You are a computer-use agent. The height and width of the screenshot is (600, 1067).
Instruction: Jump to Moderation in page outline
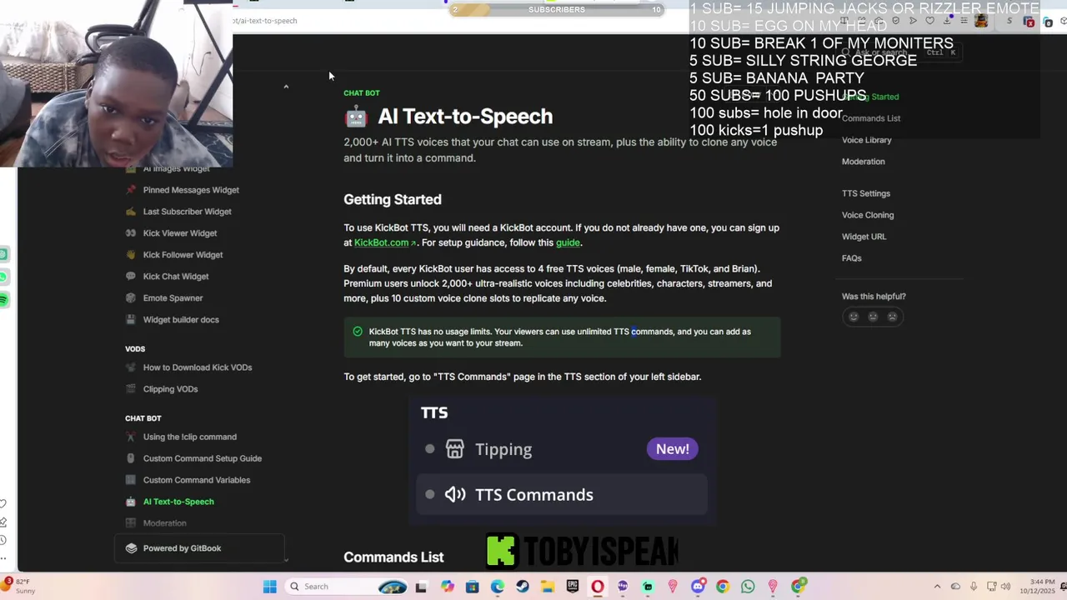tap(863, 162)
